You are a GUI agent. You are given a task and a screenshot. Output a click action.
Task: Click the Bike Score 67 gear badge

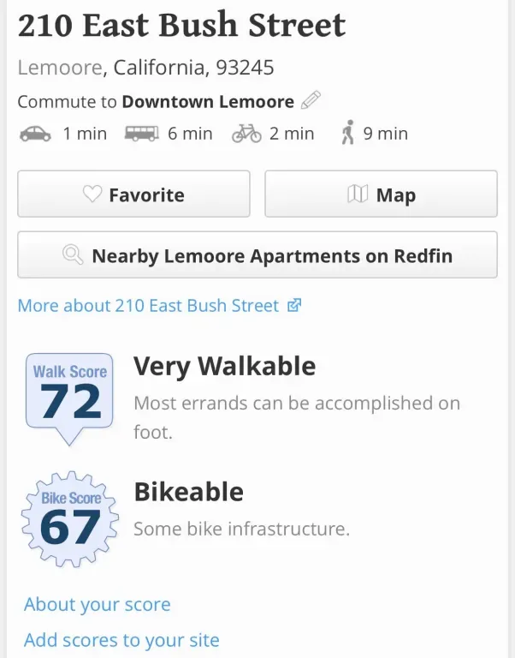70,518
